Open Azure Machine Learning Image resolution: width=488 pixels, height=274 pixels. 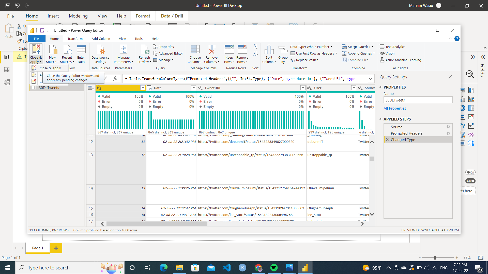[401, 60]
